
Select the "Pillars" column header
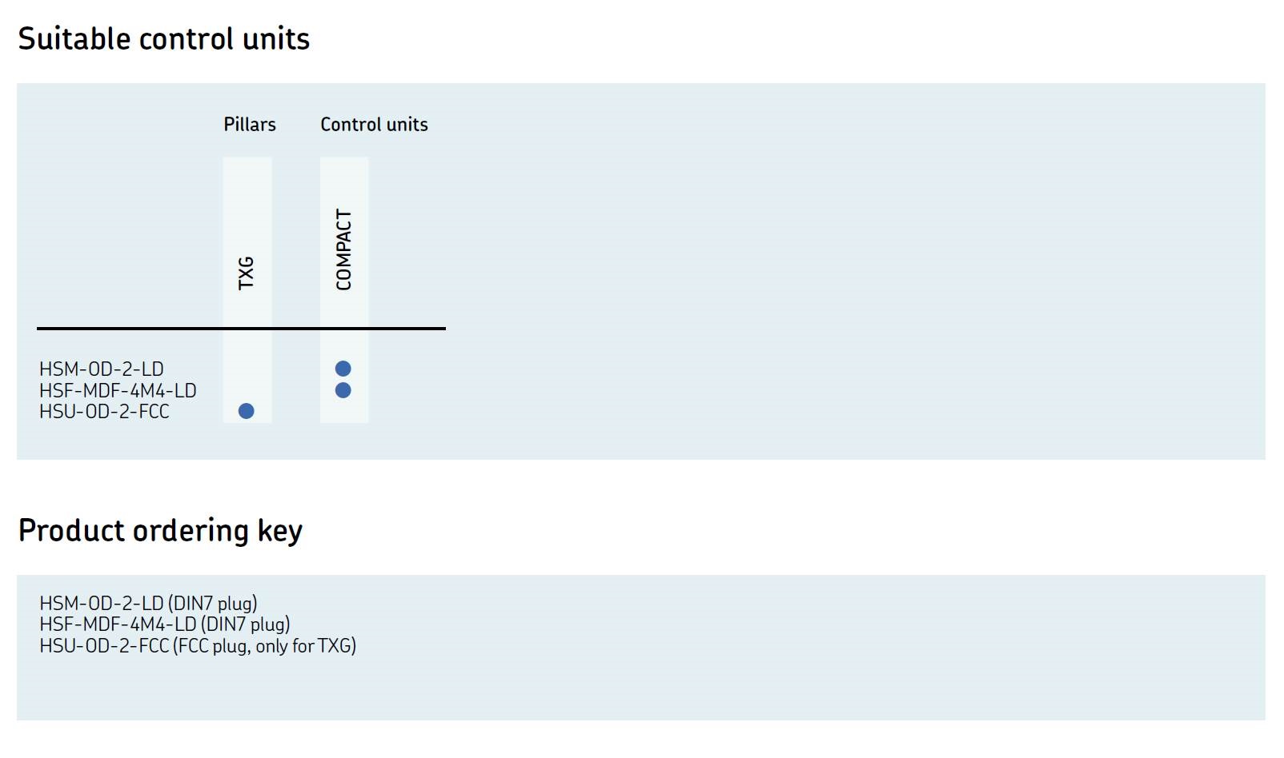250,125
